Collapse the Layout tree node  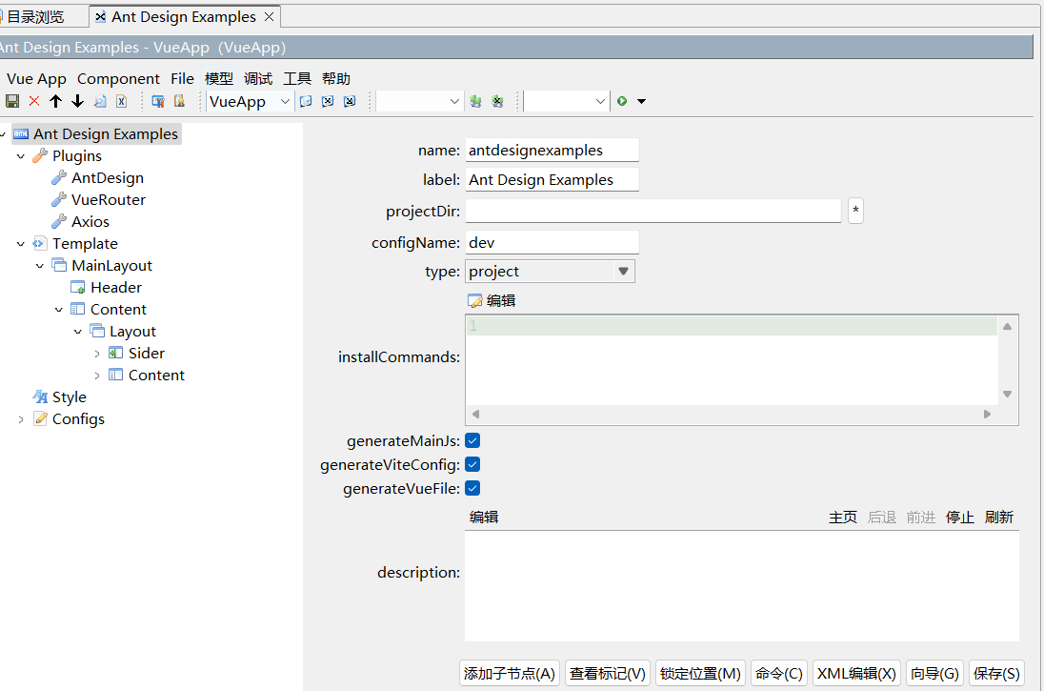click(78, 332)
